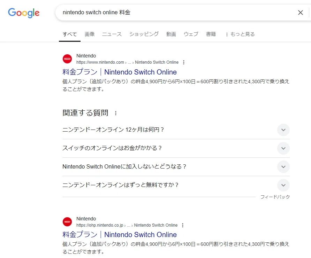Click Nintendo site name above nintendo.com URL
The image size is (311, 258).
86,56
